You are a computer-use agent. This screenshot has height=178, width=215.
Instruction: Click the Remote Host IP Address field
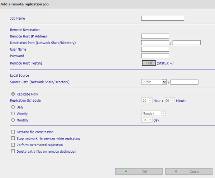155,36
